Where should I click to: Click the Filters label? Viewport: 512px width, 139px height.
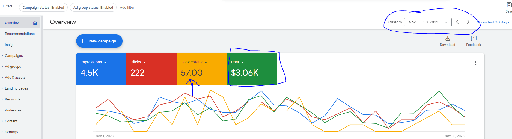(x=8, y=6)
